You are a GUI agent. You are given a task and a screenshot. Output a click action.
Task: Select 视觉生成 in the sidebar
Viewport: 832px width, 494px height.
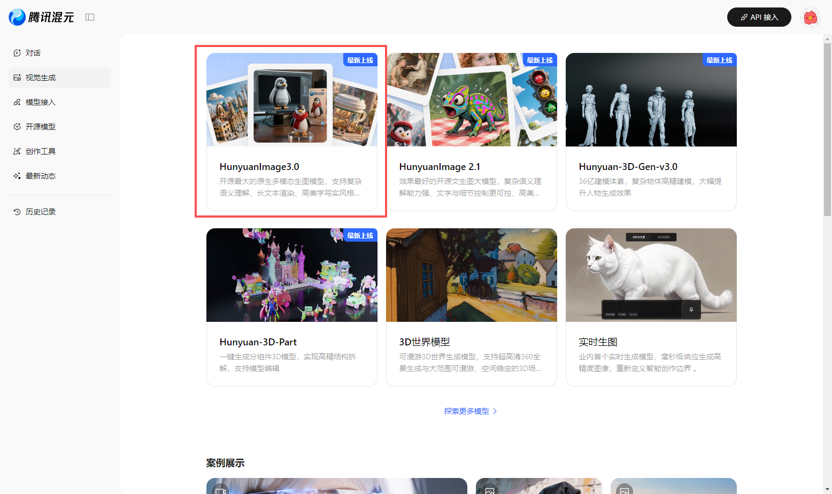click(60, 78)
